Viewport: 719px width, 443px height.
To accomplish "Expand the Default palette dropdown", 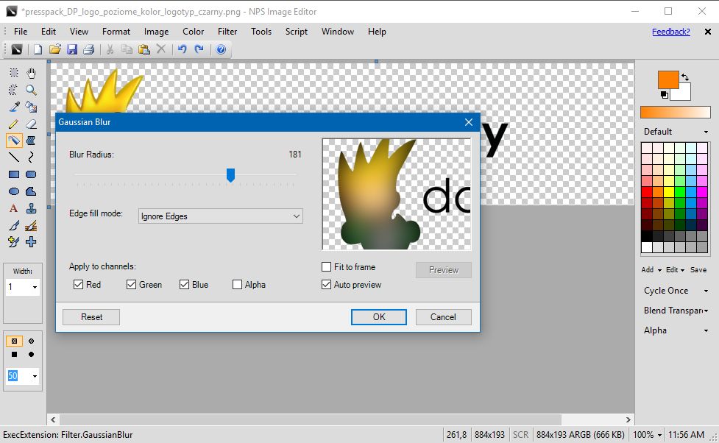I will [706, 132].
